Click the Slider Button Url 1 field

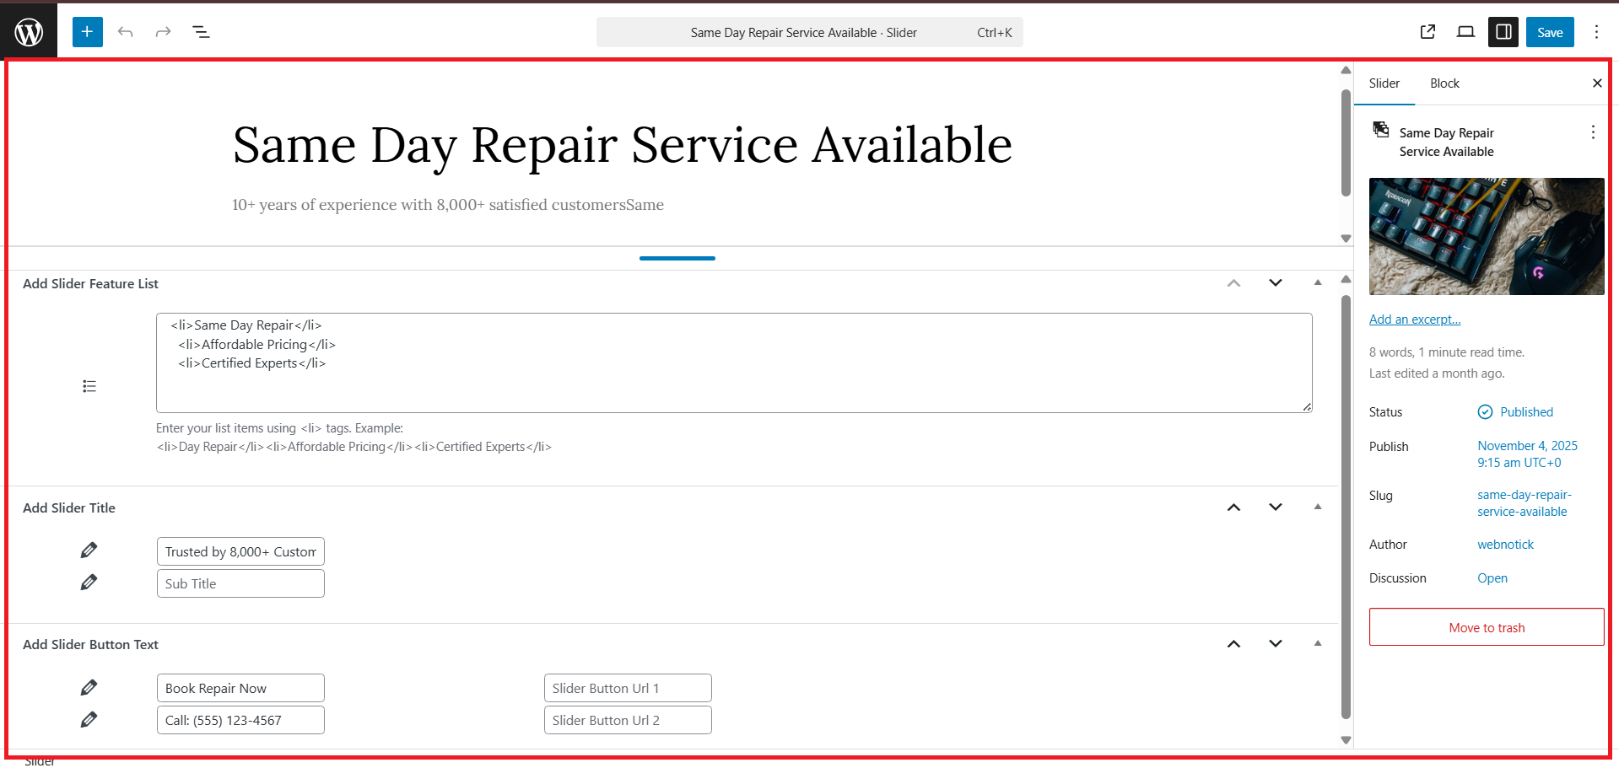(x=628, y=688)
